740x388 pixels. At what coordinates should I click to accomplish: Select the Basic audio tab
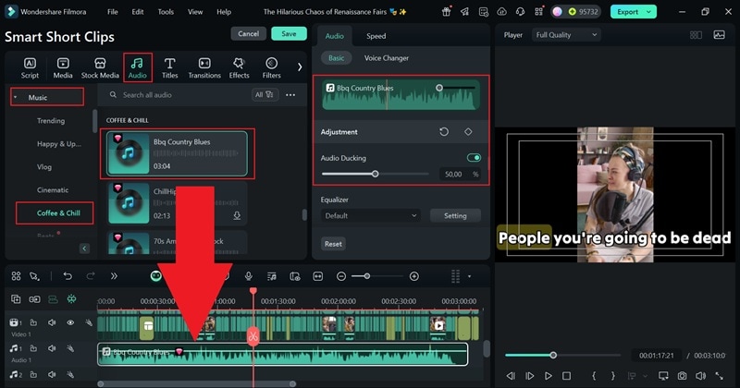[336, 58]
